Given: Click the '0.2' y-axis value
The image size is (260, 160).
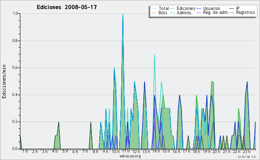Looking at the screenshot, I should coord(15,122).
